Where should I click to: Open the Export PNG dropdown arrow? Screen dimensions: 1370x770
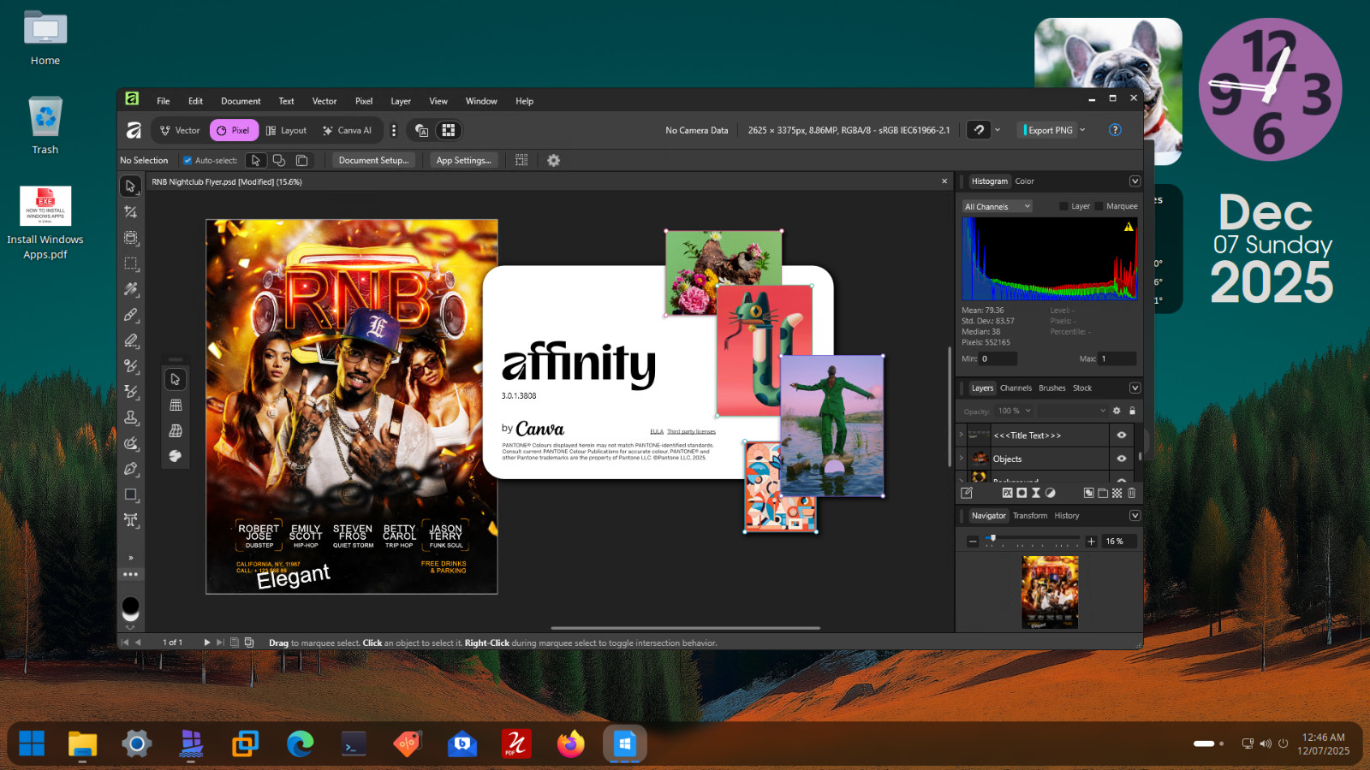1082,130
